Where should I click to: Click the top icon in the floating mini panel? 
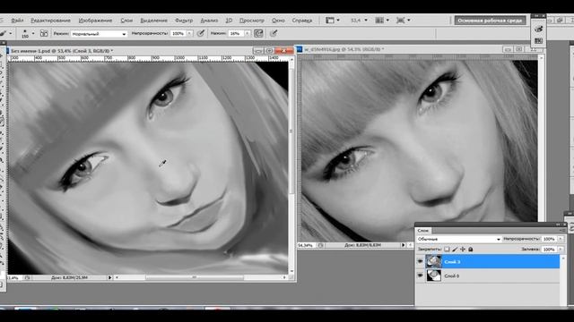pos(538,29)
